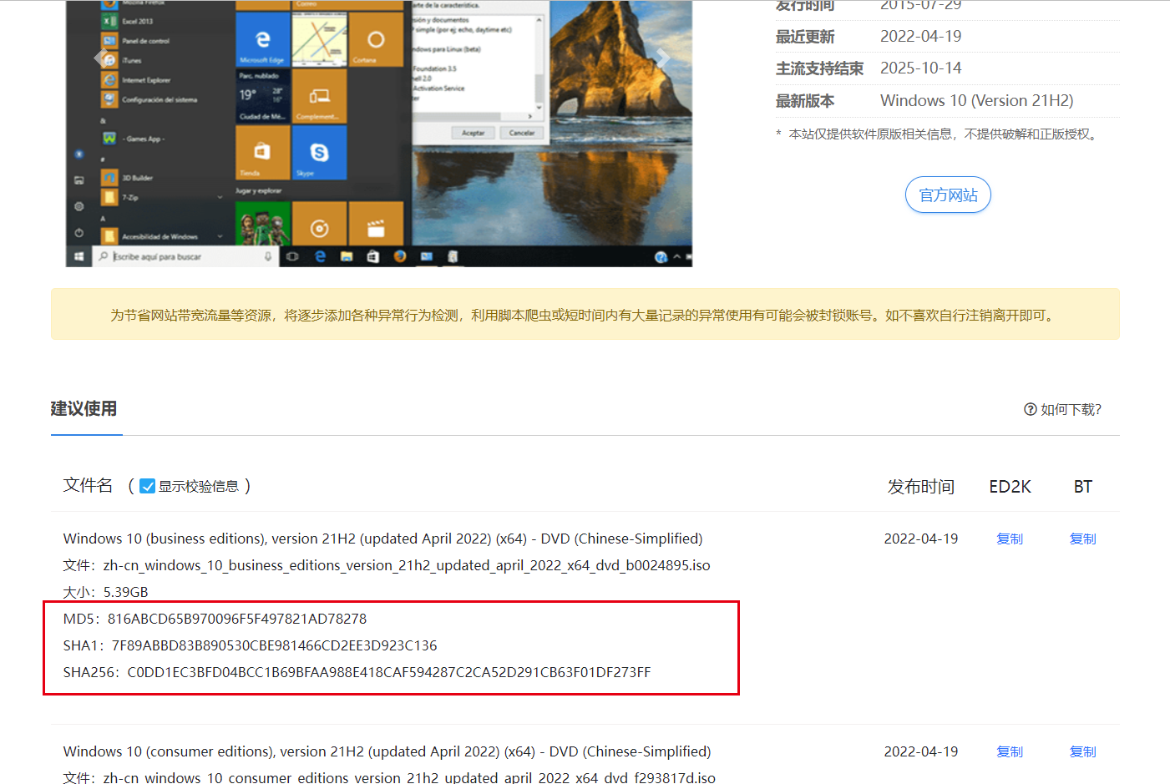Click the yellow bandwidth warning notice

[x=585, y=314]
